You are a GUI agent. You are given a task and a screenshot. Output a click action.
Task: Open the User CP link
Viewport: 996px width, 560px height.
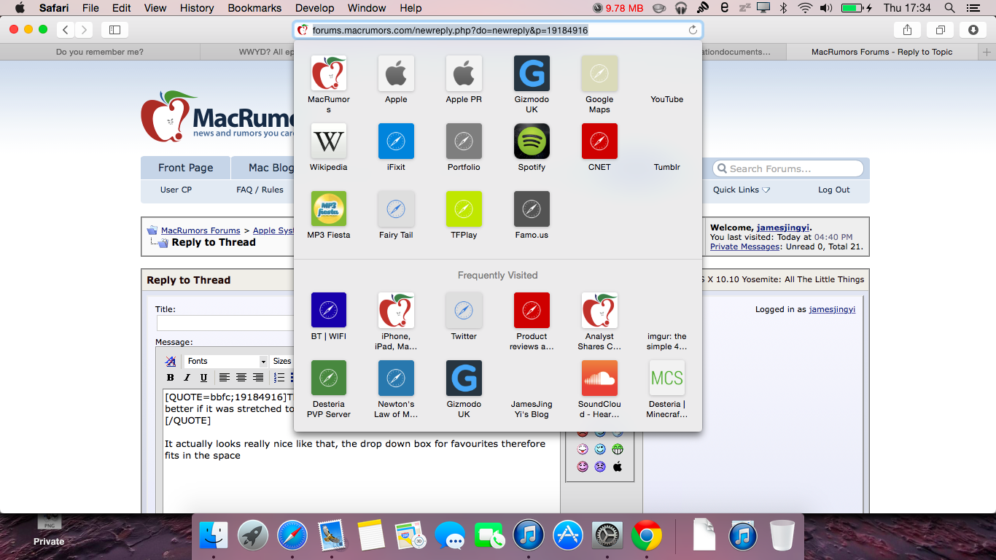pyautogui.click(x=176, y=190)
